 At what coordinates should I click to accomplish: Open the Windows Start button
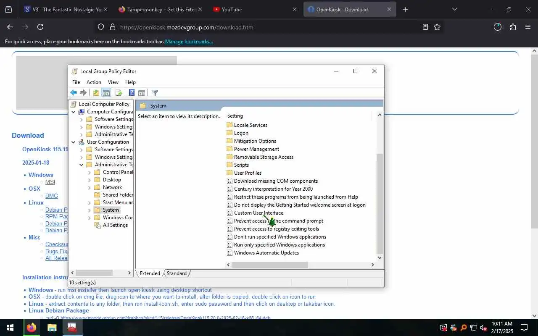coord(10,328)
